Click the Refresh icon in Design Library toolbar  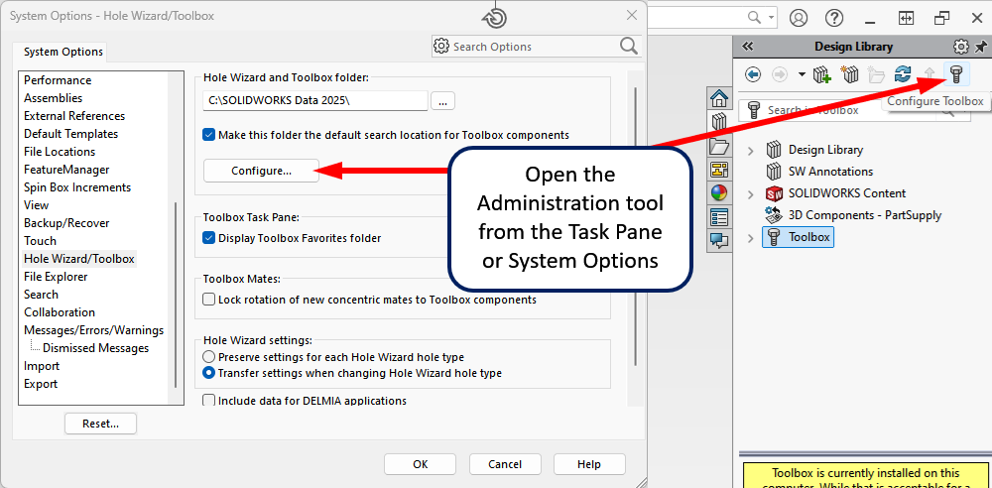(x=902, y=75)
